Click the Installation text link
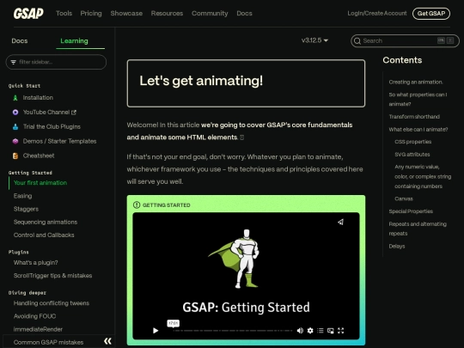 tap(38, 98)
